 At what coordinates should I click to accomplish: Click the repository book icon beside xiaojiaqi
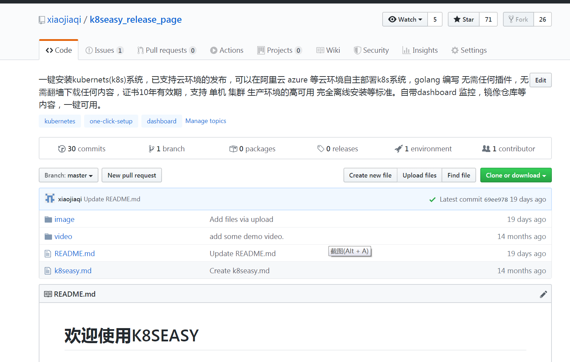[42, 20]
